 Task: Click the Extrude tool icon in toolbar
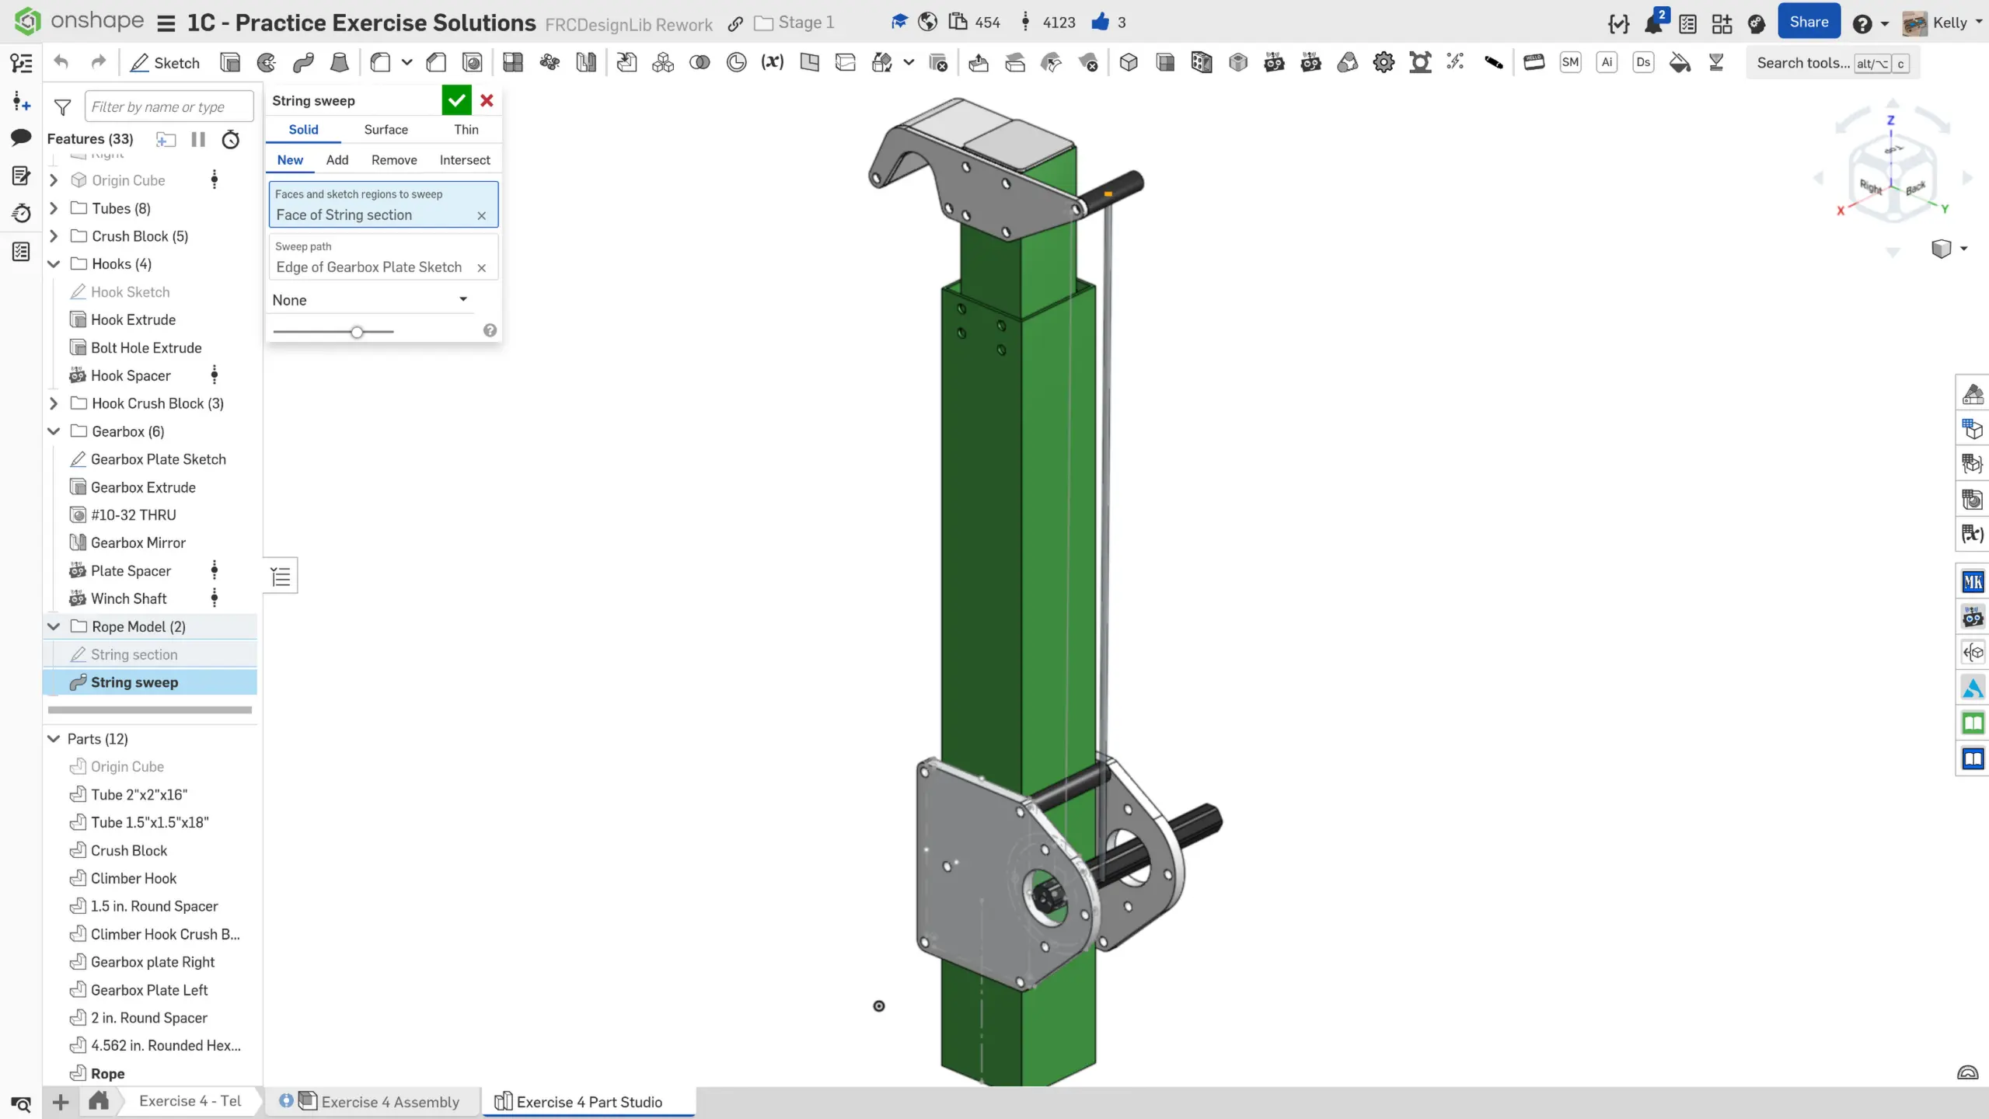230,63
